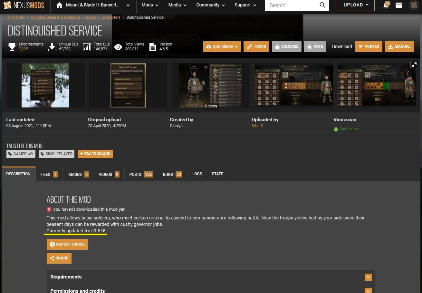Open the Support menu
The image size is (422, 293).
click(245, 5)
